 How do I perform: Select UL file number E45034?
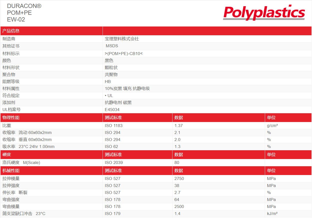[x=112, y=109]
